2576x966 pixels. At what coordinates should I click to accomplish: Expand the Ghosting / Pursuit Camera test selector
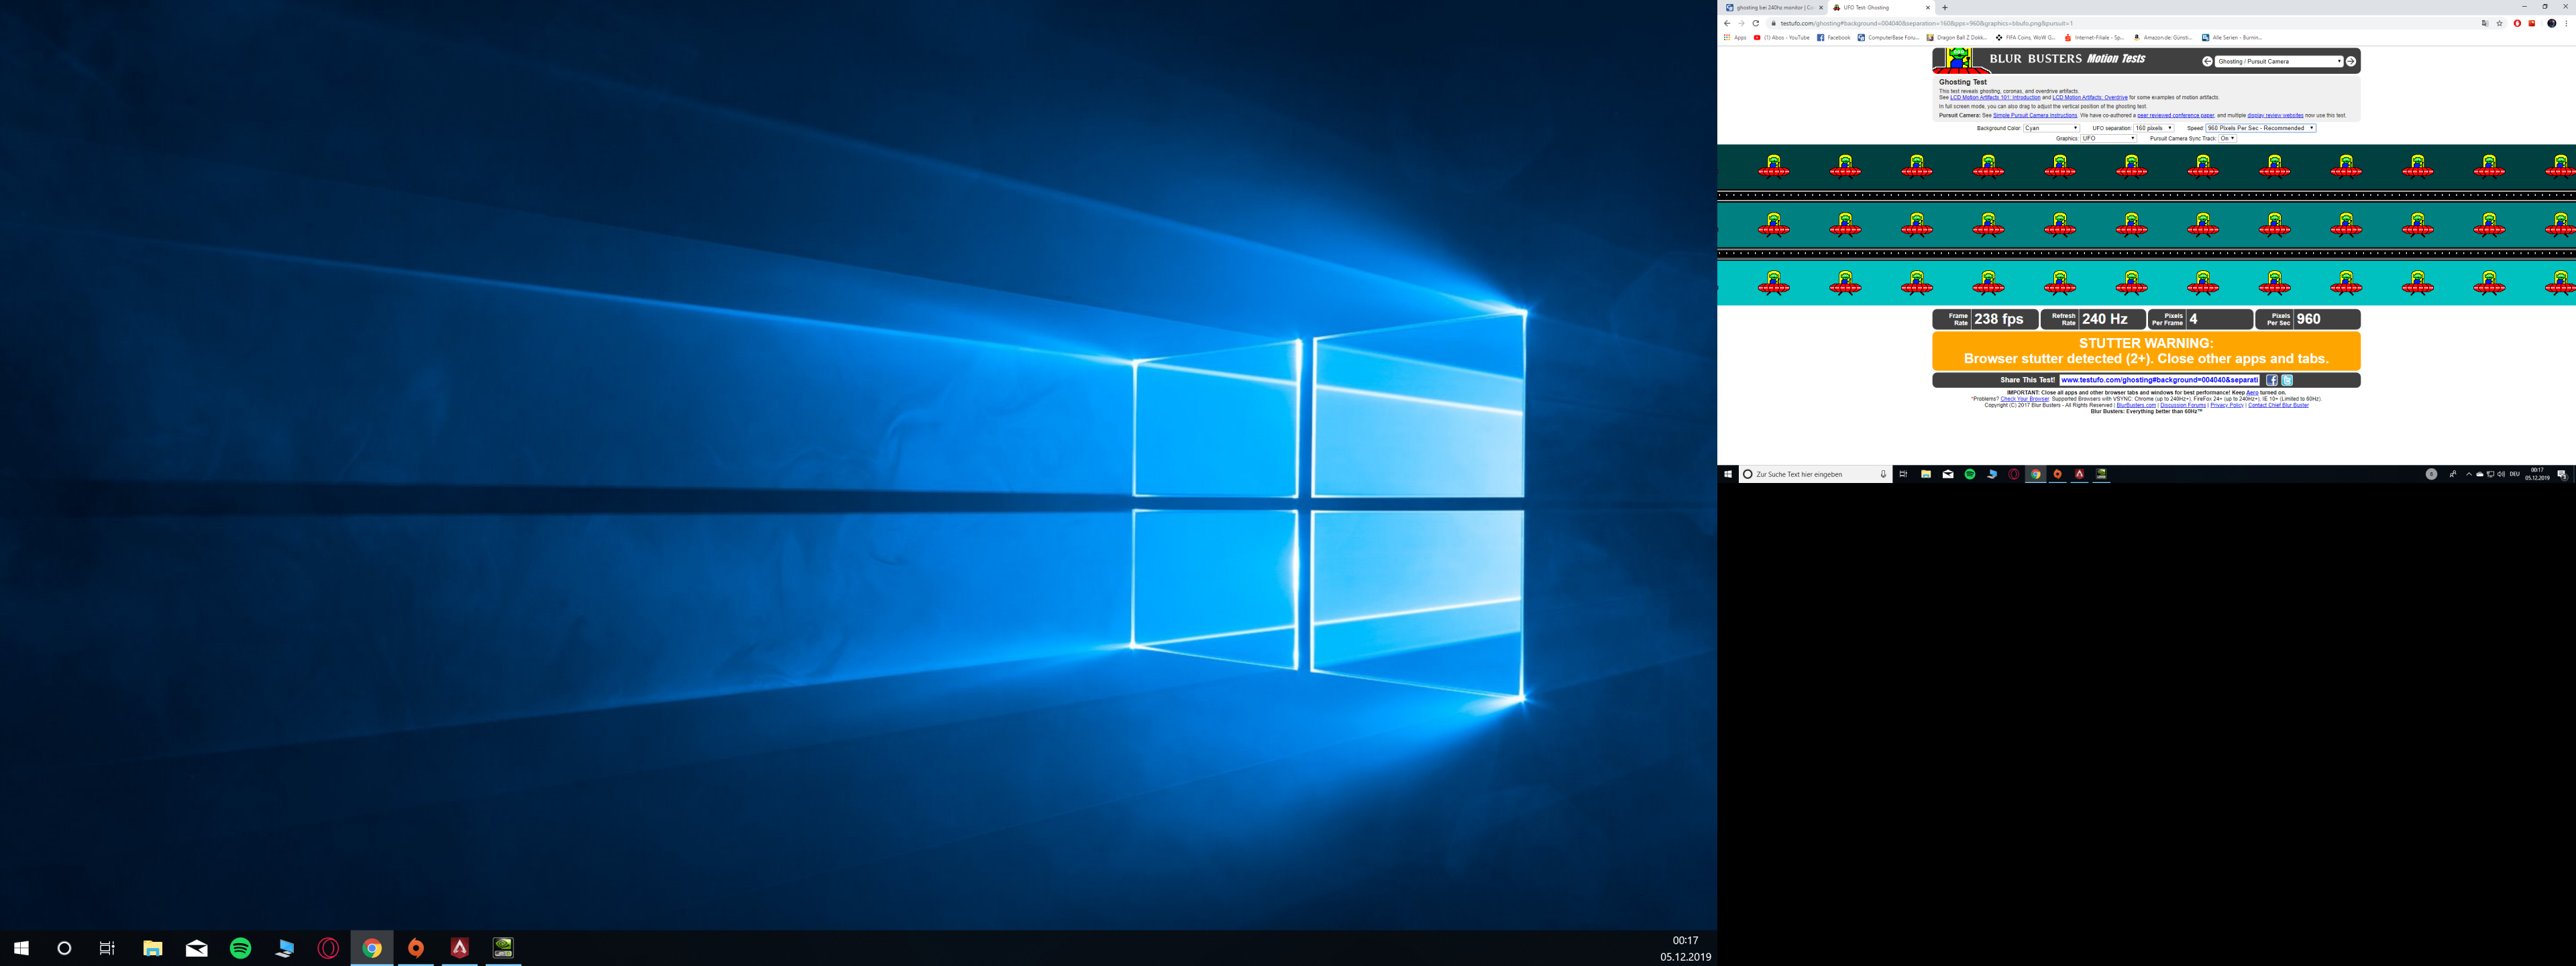click(x=2278, y=61)
